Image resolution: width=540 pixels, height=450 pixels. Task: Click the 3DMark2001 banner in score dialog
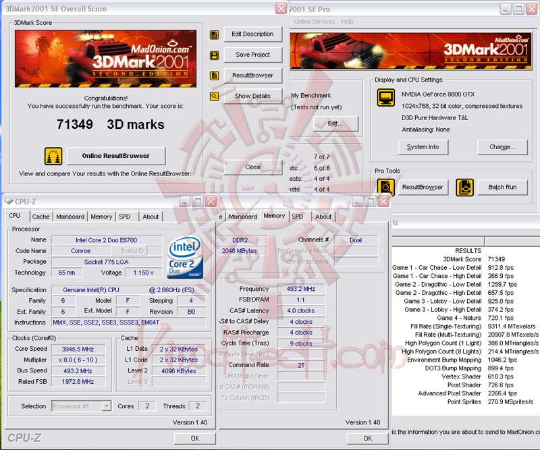coord(106,59)
